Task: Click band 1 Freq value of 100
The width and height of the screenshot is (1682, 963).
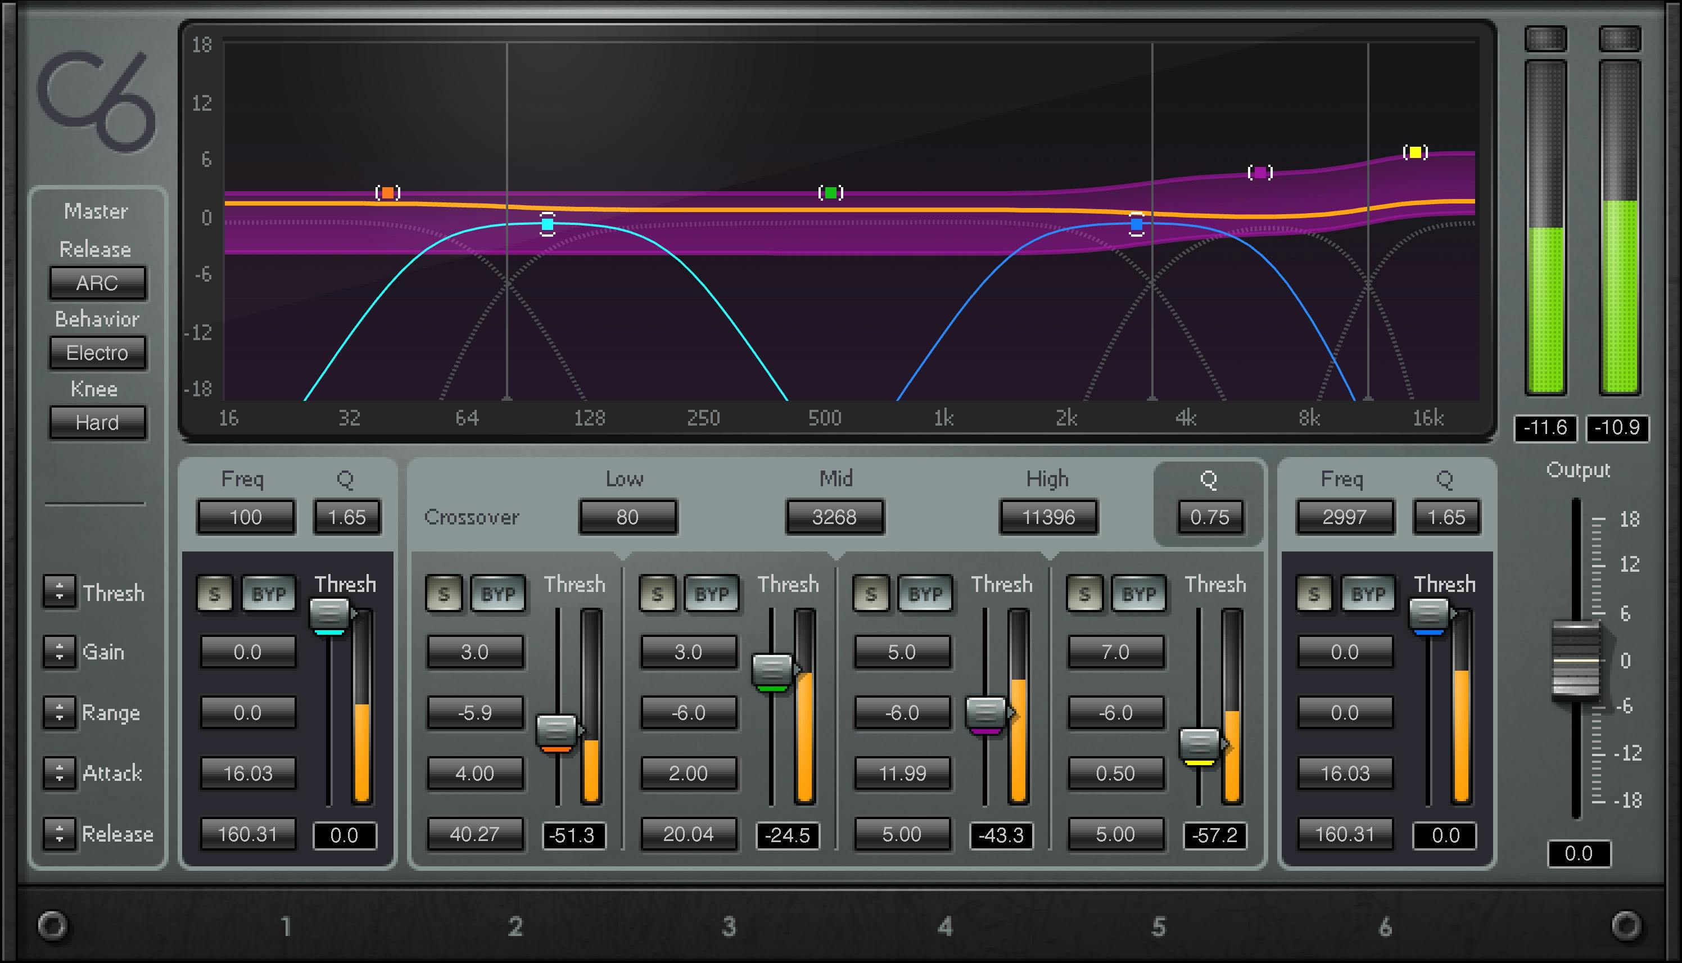Action: coord(245,517)
